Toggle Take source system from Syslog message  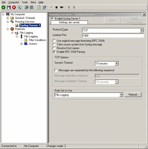pos(54,45)
